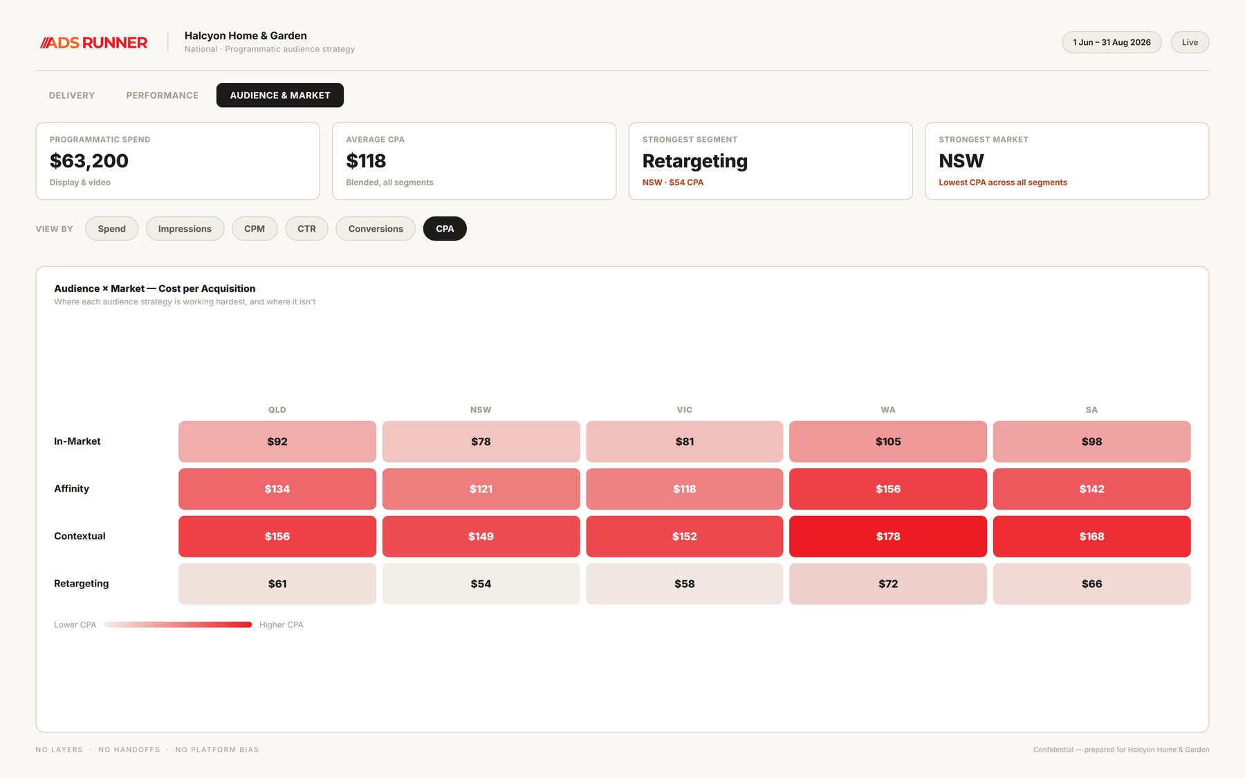Click the Contextual WA $178 cell
The width and height of the screenshot is (1245, 778).
[888, 536]
